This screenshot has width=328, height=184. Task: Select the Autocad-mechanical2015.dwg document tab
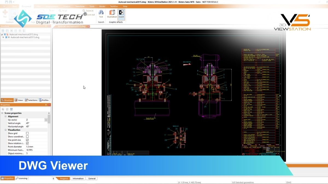72,26
